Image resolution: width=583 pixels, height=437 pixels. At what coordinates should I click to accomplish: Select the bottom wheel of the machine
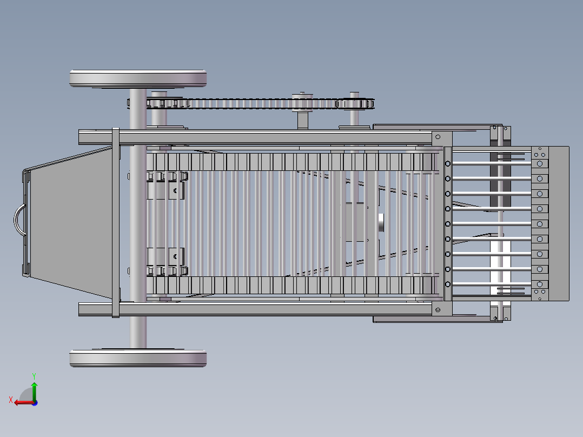138,358
